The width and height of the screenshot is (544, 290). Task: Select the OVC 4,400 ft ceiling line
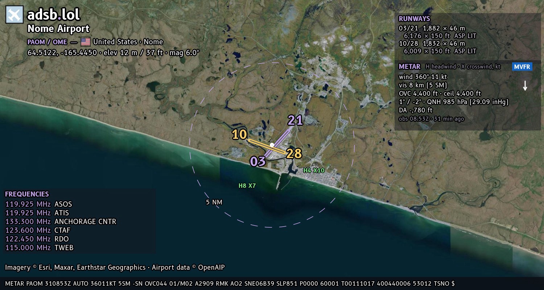coord(440,94)
